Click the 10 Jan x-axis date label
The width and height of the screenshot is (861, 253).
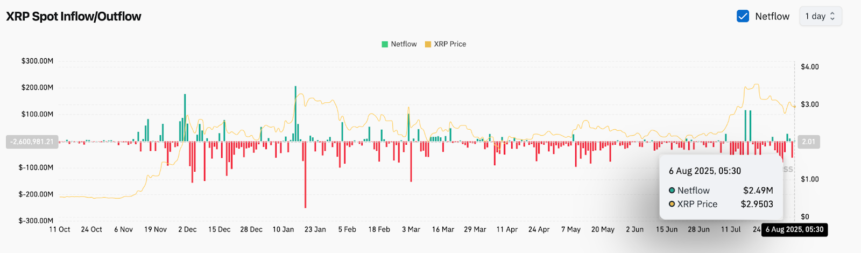283,229
